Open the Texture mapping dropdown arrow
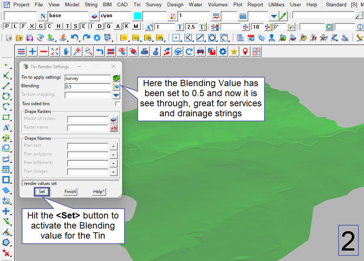 [116, 95]
